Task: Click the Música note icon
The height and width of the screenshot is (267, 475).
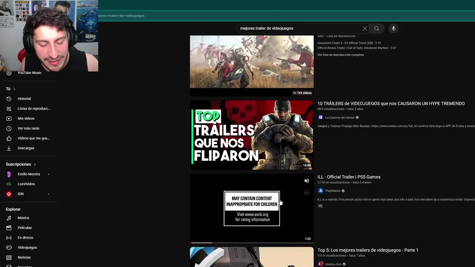Action: click(9, 218)
